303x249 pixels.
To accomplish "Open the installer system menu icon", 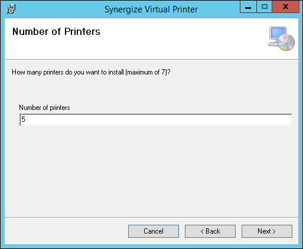I will [x=11, y=9].
